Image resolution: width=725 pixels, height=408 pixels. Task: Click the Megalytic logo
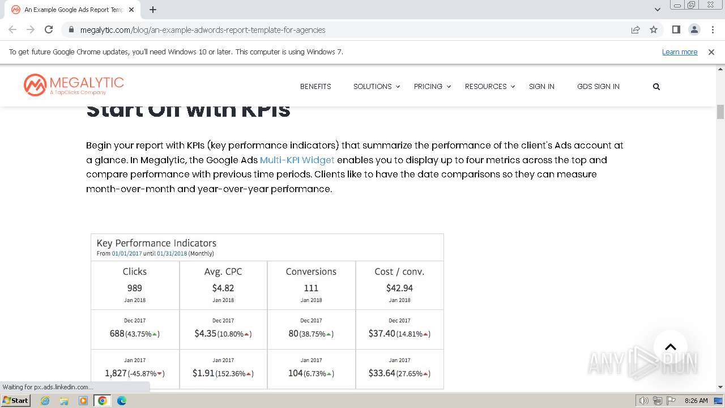[74, 85]
